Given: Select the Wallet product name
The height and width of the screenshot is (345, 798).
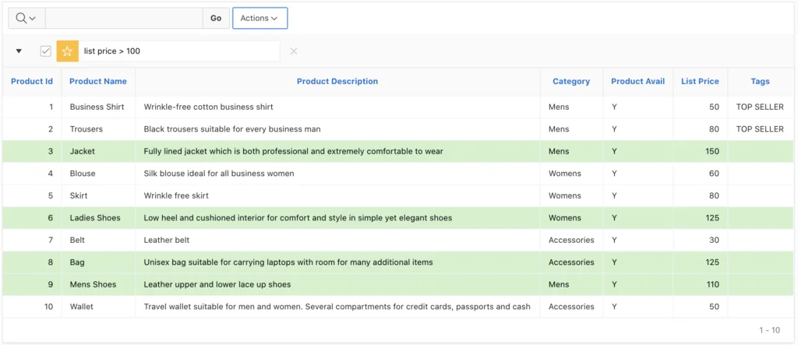Looking at the screenshot, I should [x=81, y=306].
